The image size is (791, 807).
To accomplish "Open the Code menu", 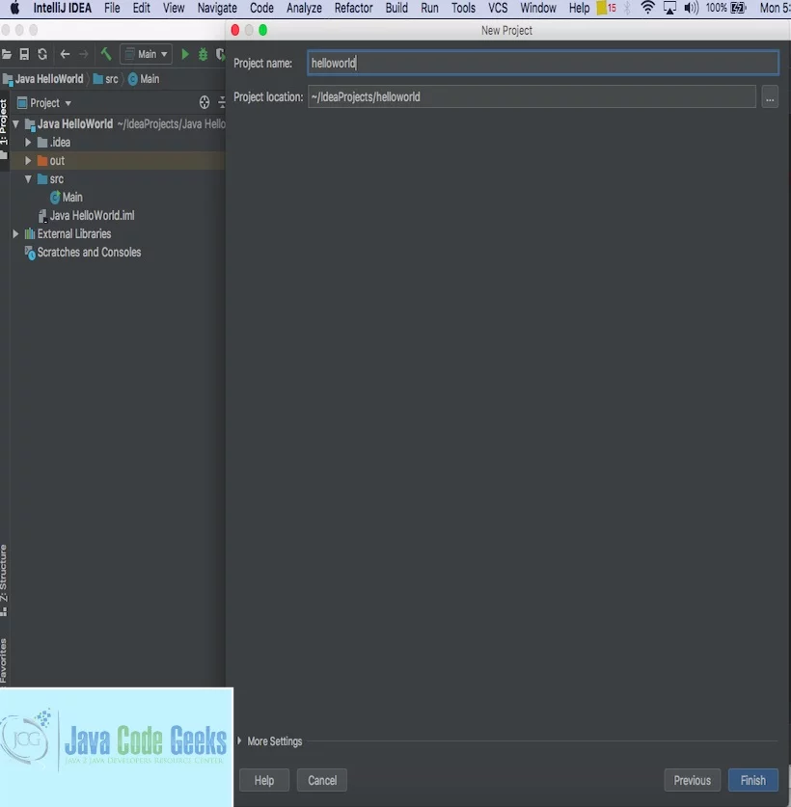I will pyautogui.click(x=261, y=8).
